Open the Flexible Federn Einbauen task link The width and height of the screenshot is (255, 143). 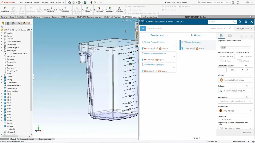click(x=154, y=42)
